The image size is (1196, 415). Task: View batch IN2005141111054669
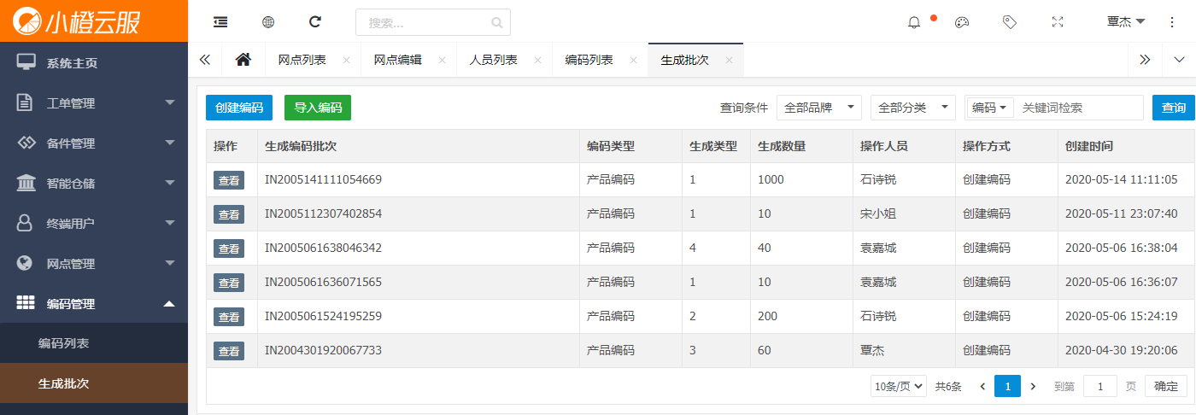tap(229, 180)
